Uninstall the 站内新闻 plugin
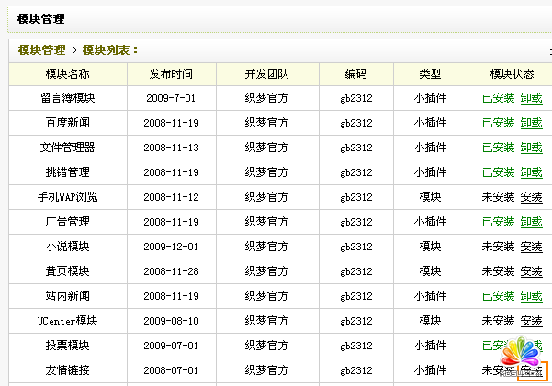This screenshot has height=386, width=552. point(531,296)
